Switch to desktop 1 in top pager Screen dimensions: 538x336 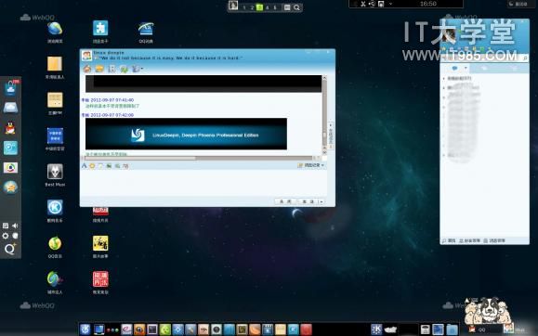tap(244, 7)
